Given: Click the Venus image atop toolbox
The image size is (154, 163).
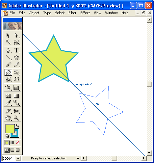Looking at the screenshot, I should 12,26.
